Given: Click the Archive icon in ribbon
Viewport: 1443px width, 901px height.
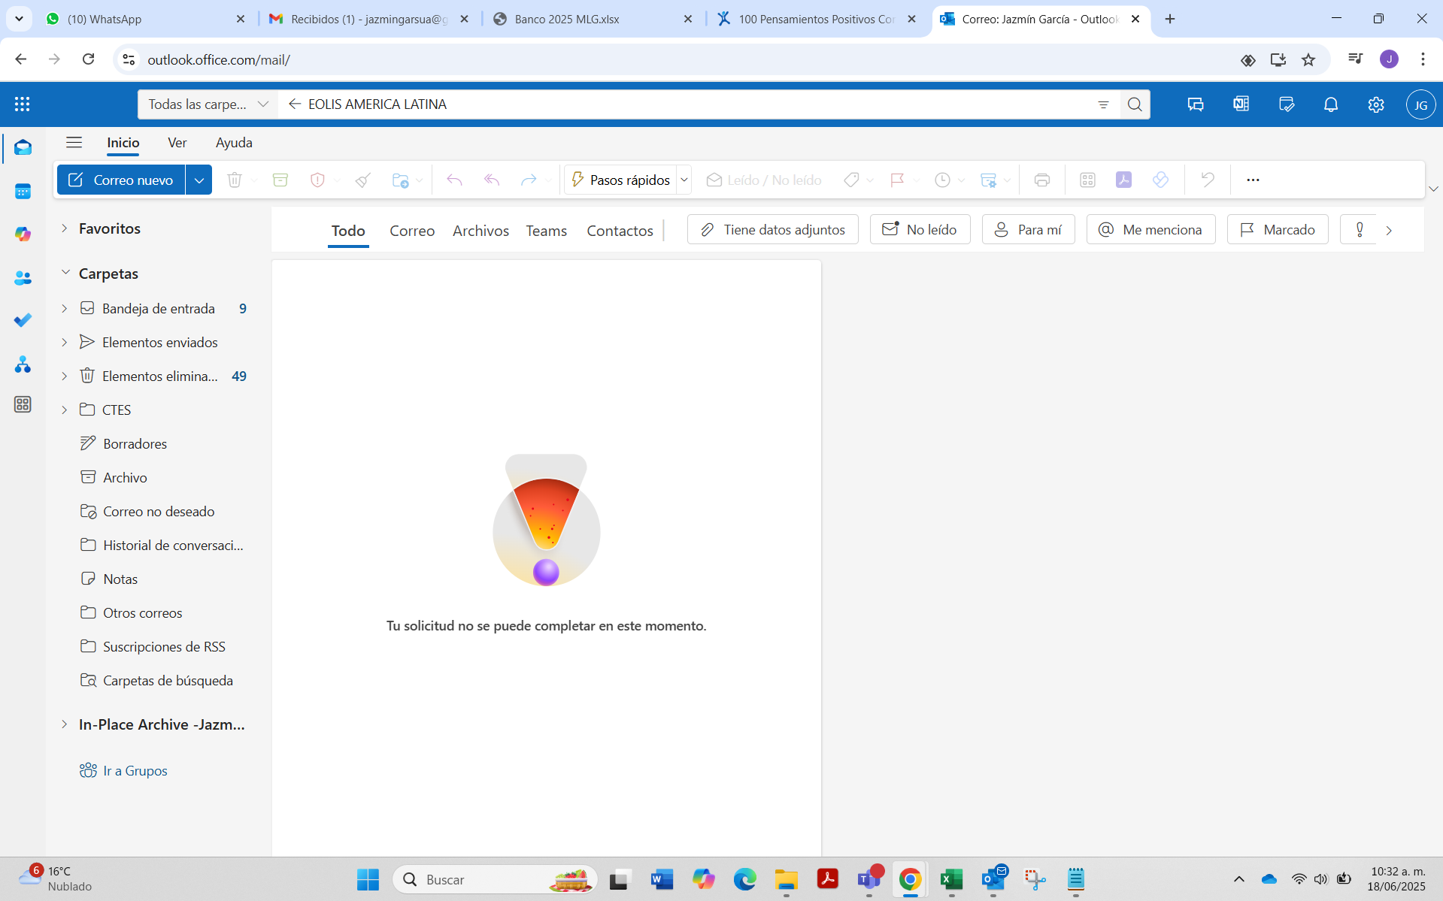Looking at the screenshot, I should coord(280,180).
